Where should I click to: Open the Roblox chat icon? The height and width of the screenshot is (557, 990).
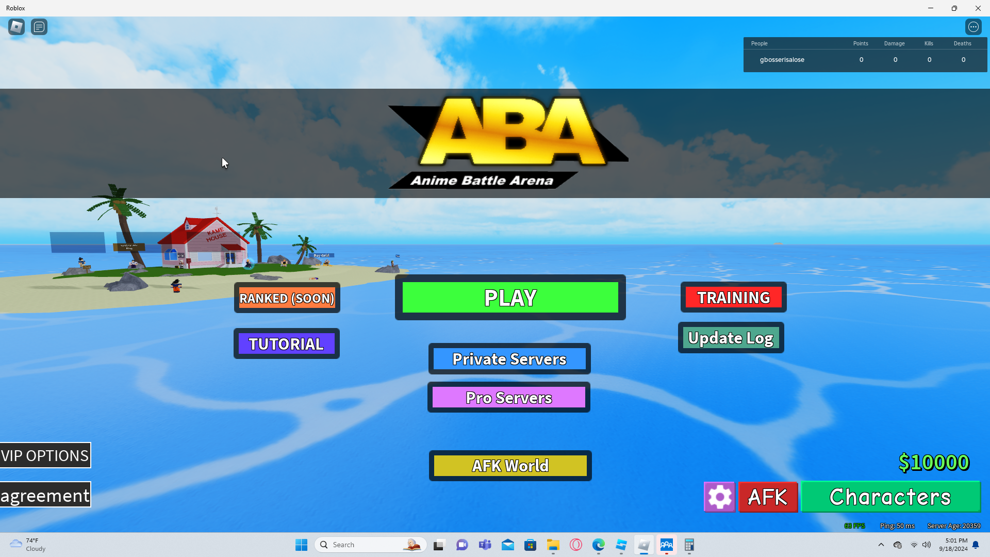(39, 27)
